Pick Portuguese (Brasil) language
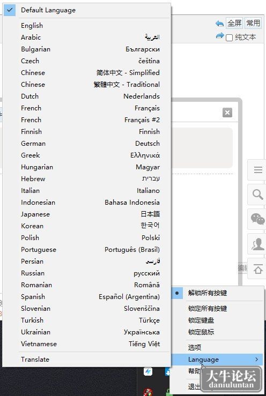Viewport: 266px width, 396px height. tap(87, 250)
